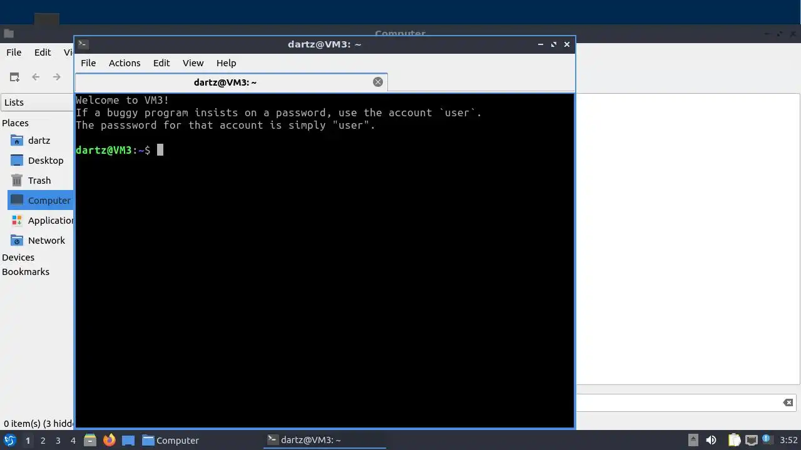
Task: Open the Lists side pane dropdown
Action: pos(38,102)
